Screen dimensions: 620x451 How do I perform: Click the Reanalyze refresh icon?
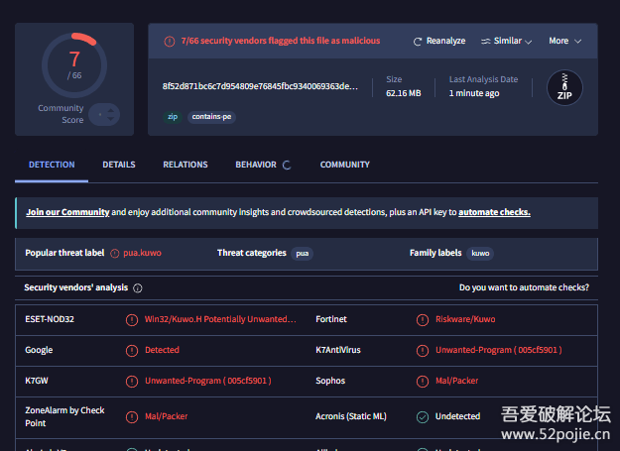pos(418,42)
